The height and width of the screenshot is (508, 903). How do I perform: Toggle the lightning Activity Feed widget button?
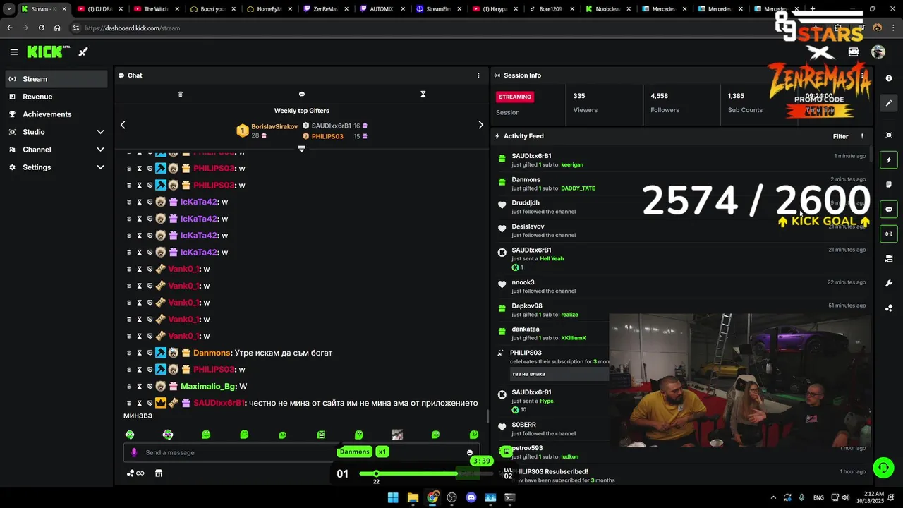coord(889,160)
